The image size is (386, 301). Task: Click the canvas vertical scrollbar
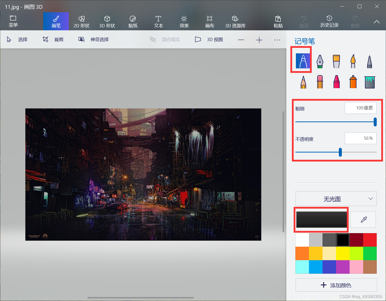click(283, 172)
